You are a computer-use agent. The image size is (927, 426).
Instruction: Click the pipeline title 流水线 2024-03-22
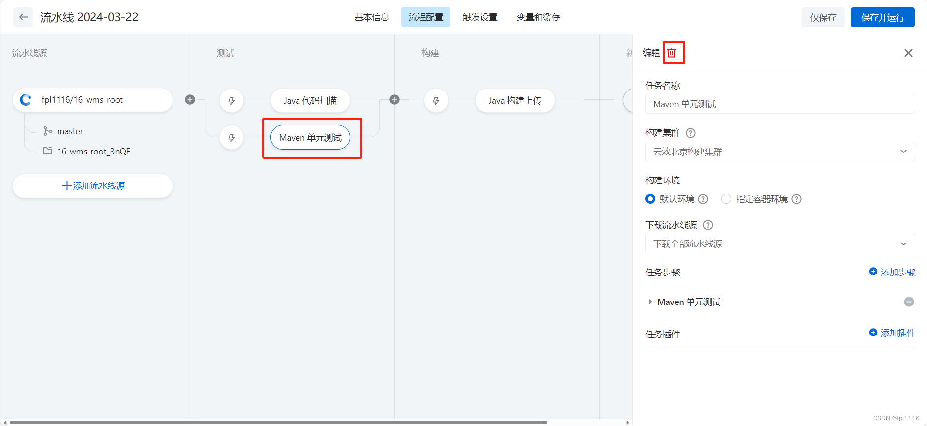(90, 17)
